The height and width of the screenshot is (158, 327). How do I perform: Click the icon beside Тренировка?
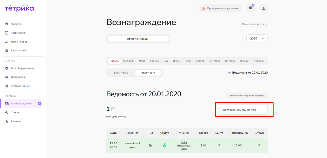pyautogui.click(x=7, y=77)
